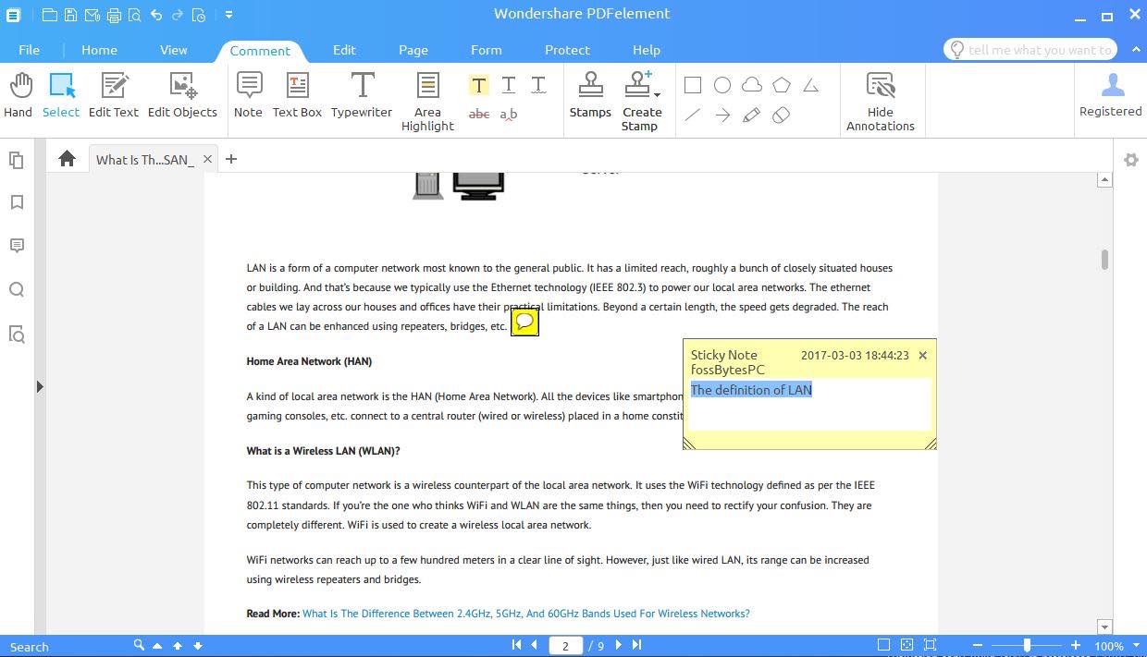
Task: Open the 2.4GHz, 5GHz, 60GHz bands link
Action: (525, 614)
